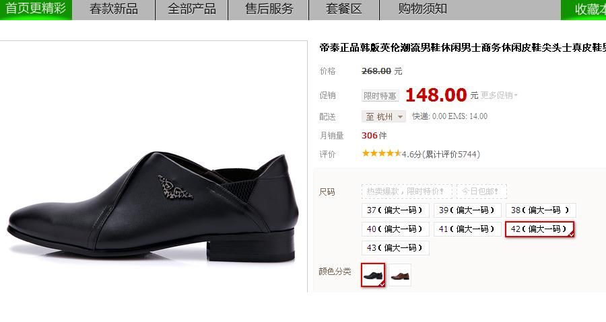Screen dimensions: 606x322
Task: Expand the 更多促销 promotions dropdown
Action: point(498,95)
